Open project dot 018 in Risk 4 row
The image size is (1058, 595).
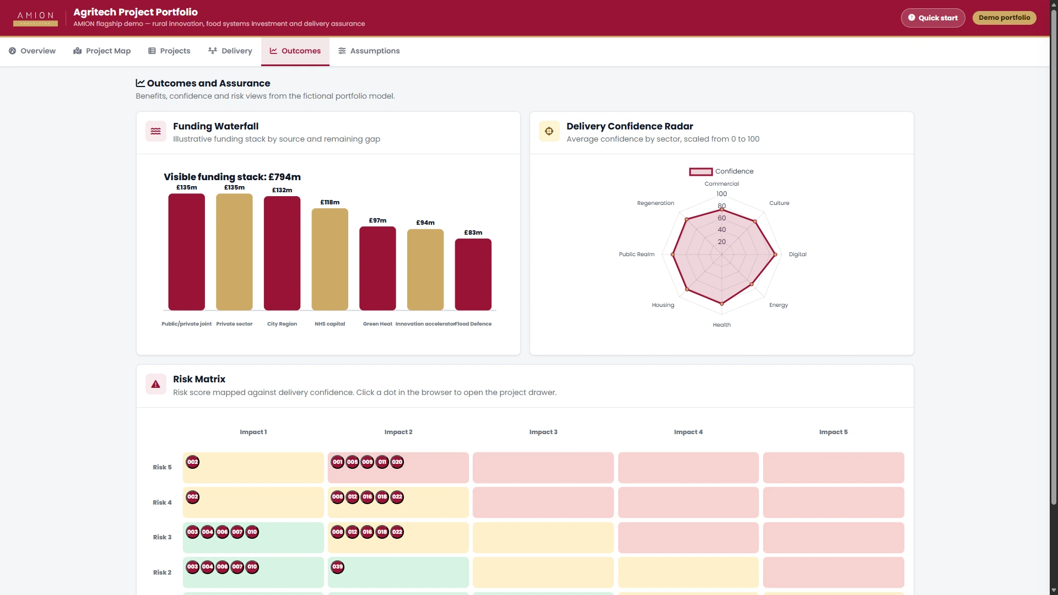[382, 497]
